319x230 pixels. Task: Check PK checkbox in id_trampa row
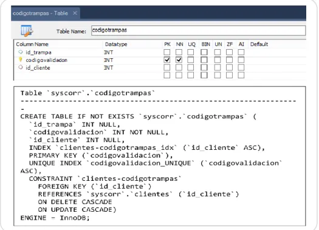(x=167, y=52)
